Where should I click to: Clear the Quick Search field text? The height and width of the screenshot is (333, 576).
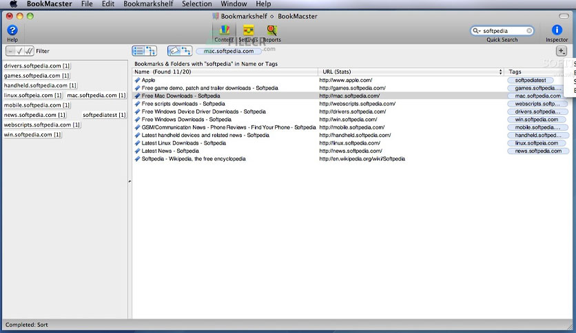point(529,31)
